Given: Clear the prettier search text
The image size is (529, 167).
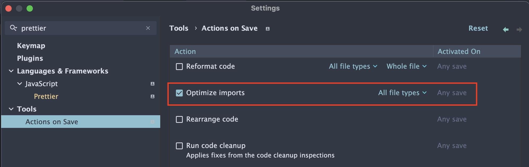Looking at the screenshot, I should pyautogui.click(x=148, y=28).
